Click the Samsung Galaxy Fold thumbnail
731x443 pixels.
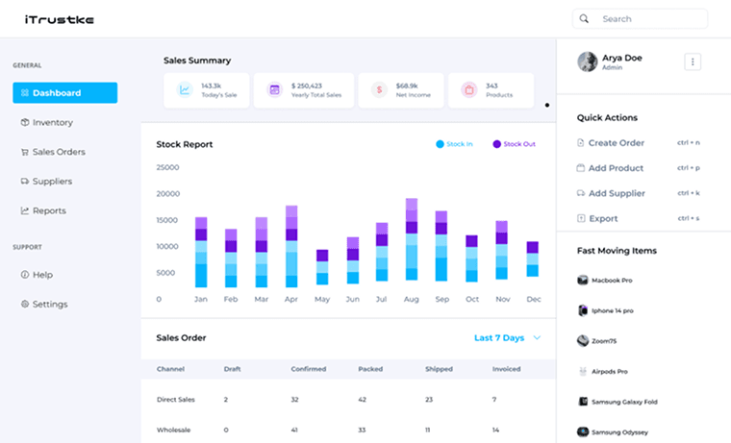pyautogui.click(x=583, y=401)
